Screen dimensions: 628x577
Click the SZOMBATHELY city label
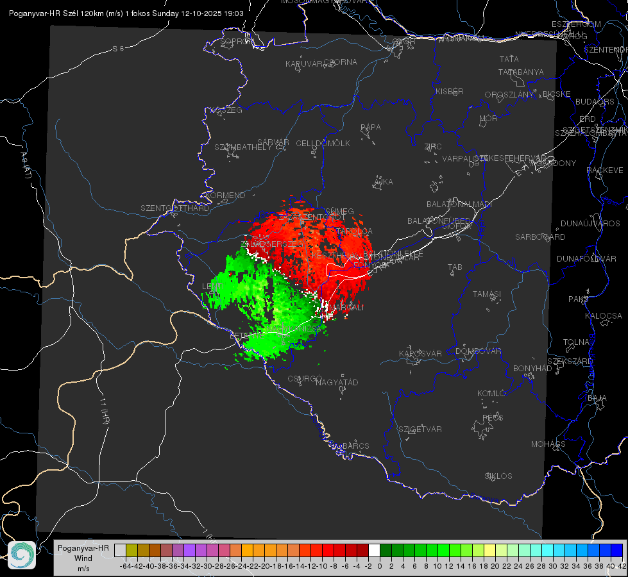click(x=243, y=147)
